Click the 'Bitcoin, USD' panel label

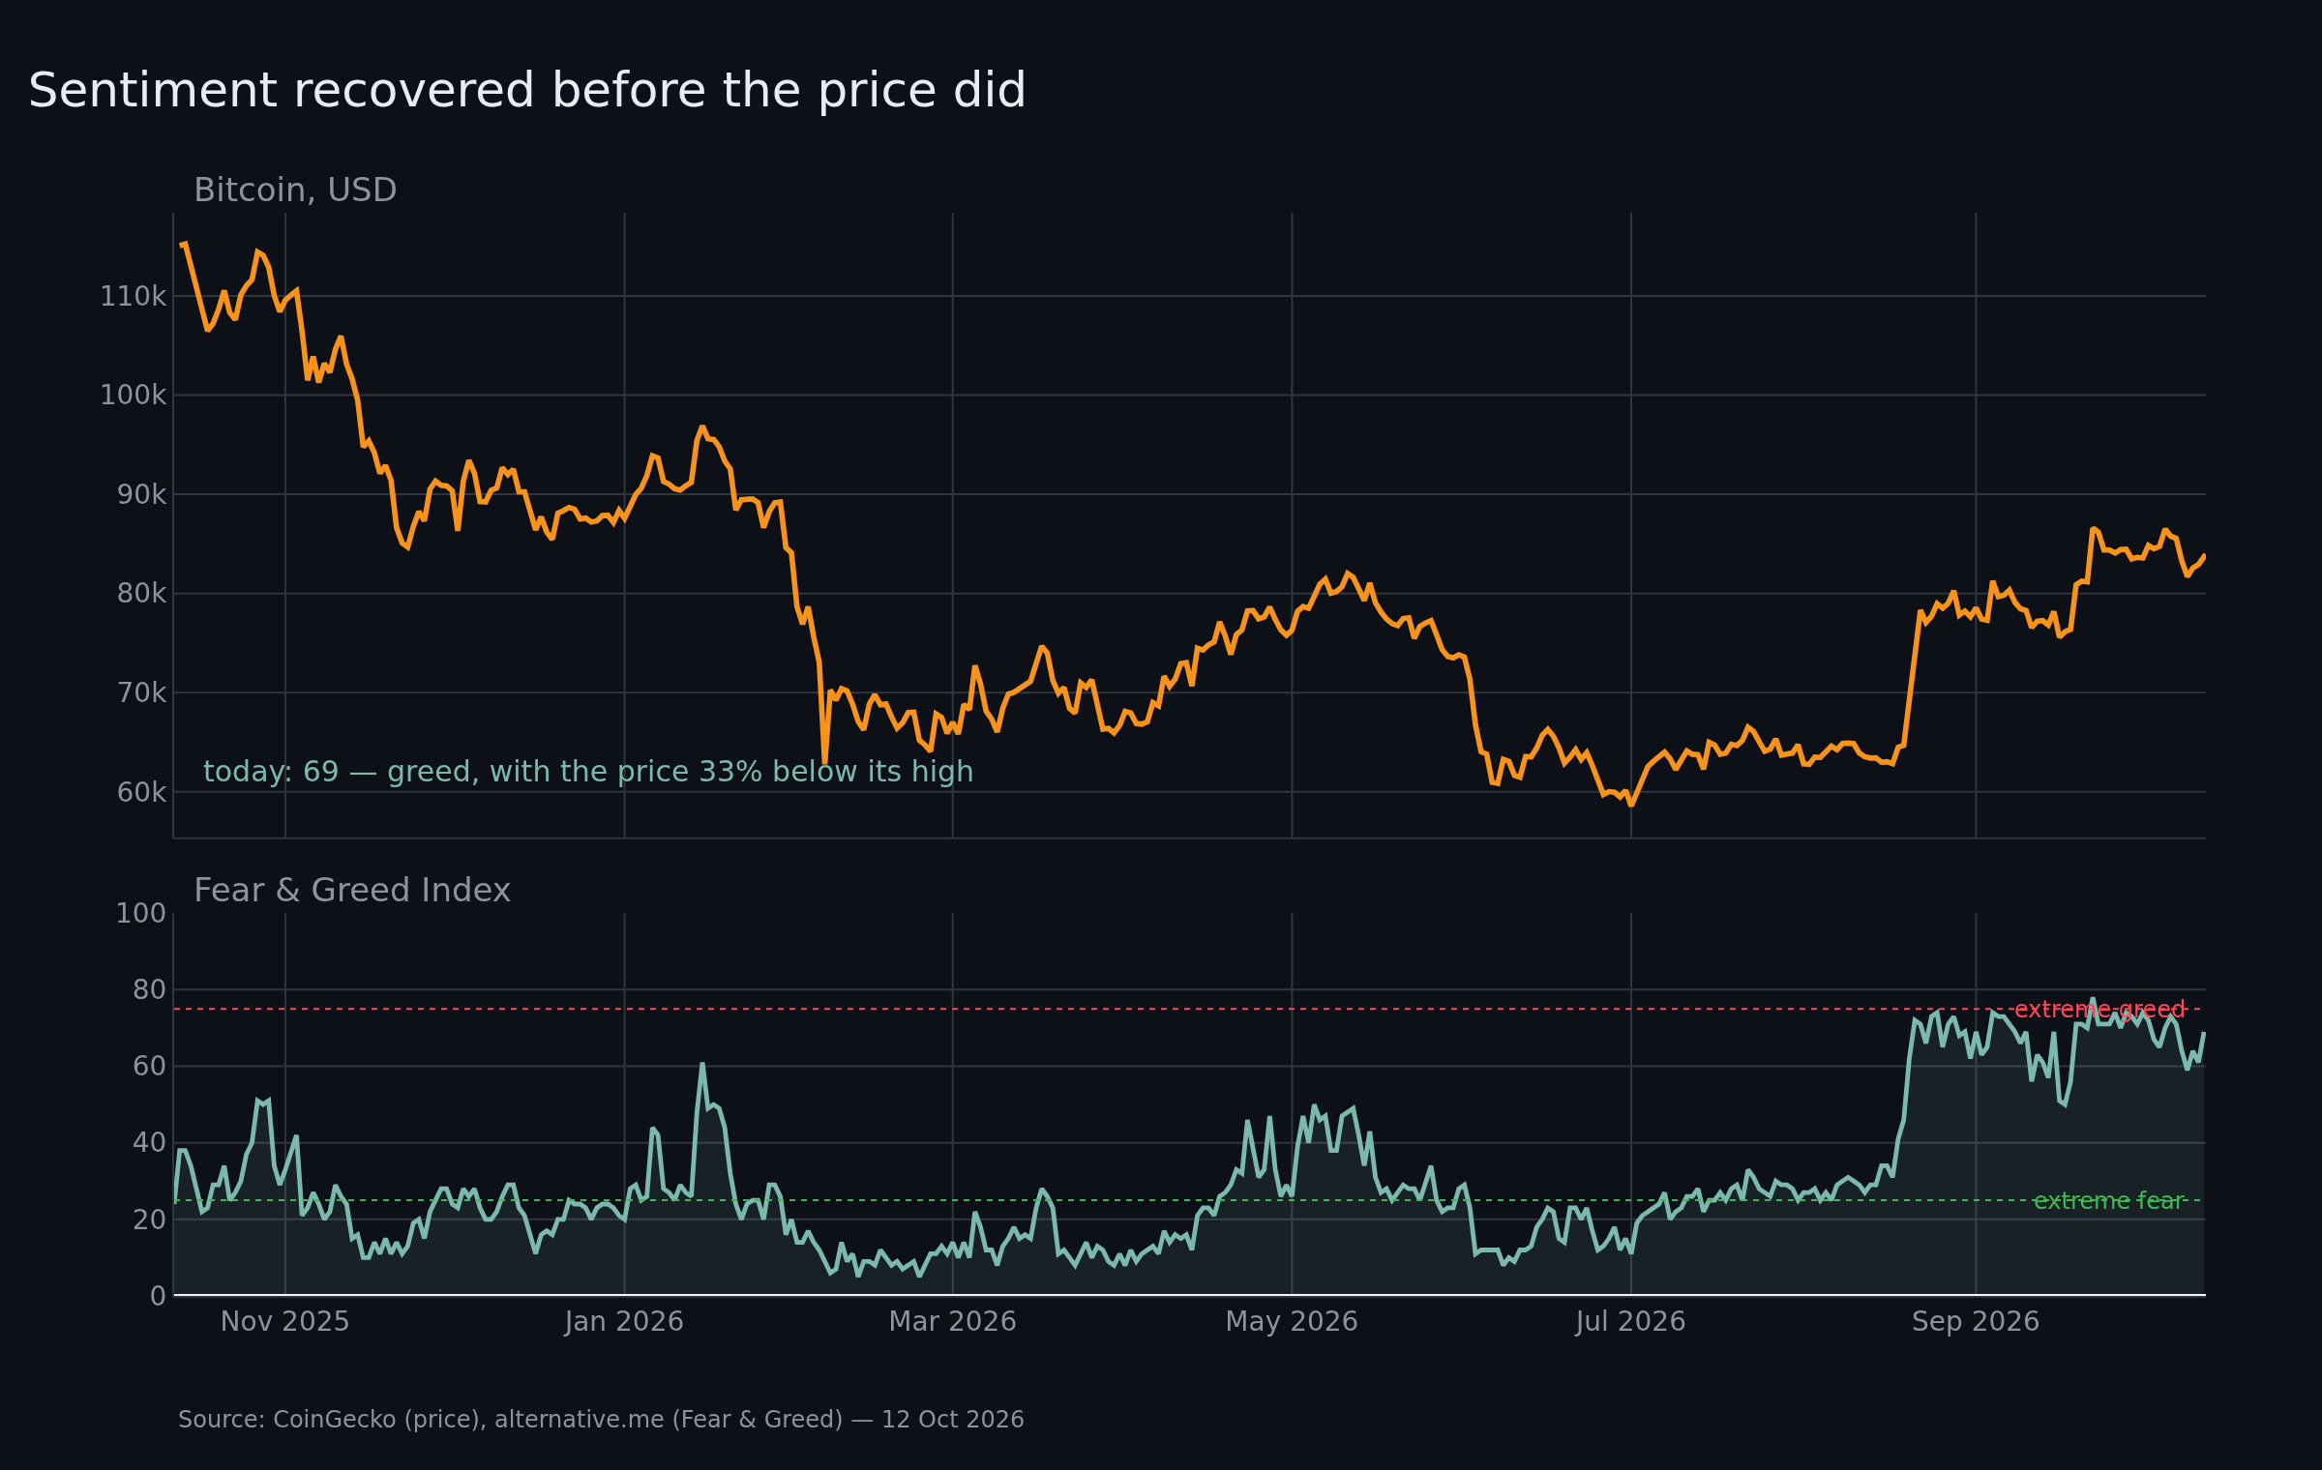tap(295, 191)
